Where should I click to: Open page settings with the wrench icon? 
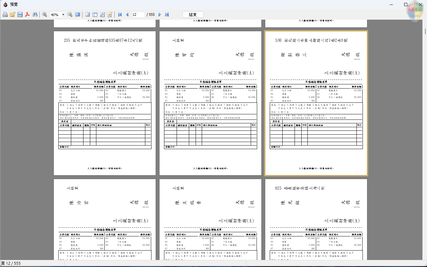click(102, 15)
